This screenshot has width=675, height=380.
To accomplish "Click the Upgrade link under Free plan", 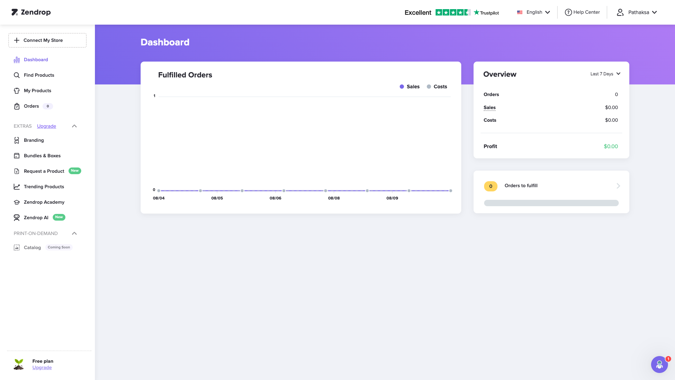I will (42, 367).
